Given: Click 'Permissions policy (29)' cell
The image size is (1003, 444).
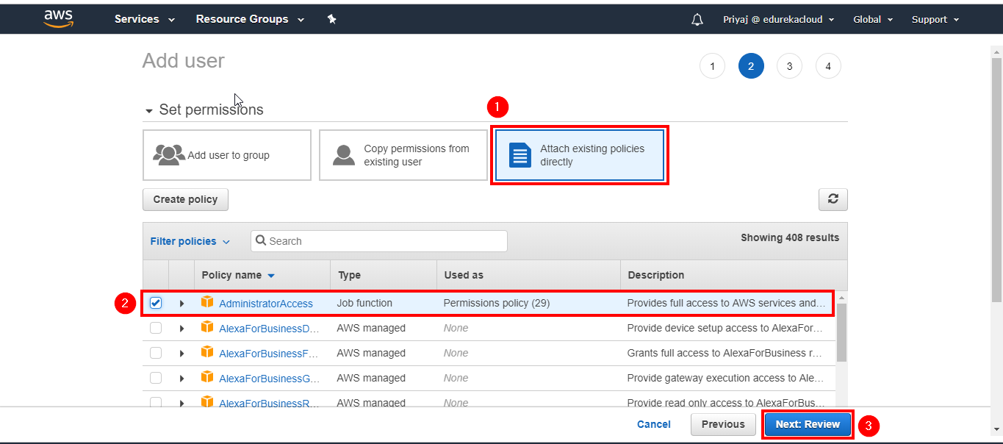Looking at the screenshot, I should [x=497, y=303].
